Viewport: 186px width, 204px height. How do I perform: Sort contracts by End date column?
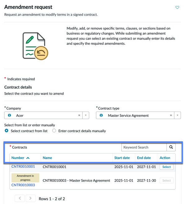point(144,158)
